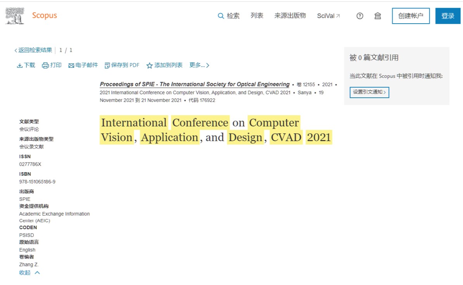
Task: Click the 电子邮件 envelope icon
Action: pyautogui.click(x=71, y=66)
